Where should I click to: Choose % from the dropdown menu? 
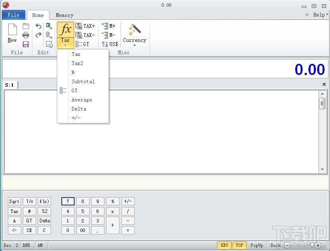pyautogui.click(x=83, y=72)
